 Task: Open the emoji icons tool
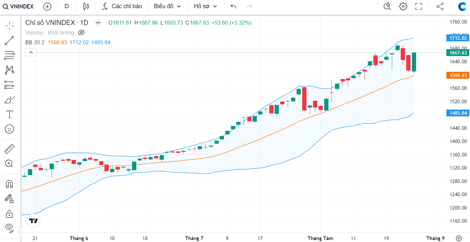(10, 129)
